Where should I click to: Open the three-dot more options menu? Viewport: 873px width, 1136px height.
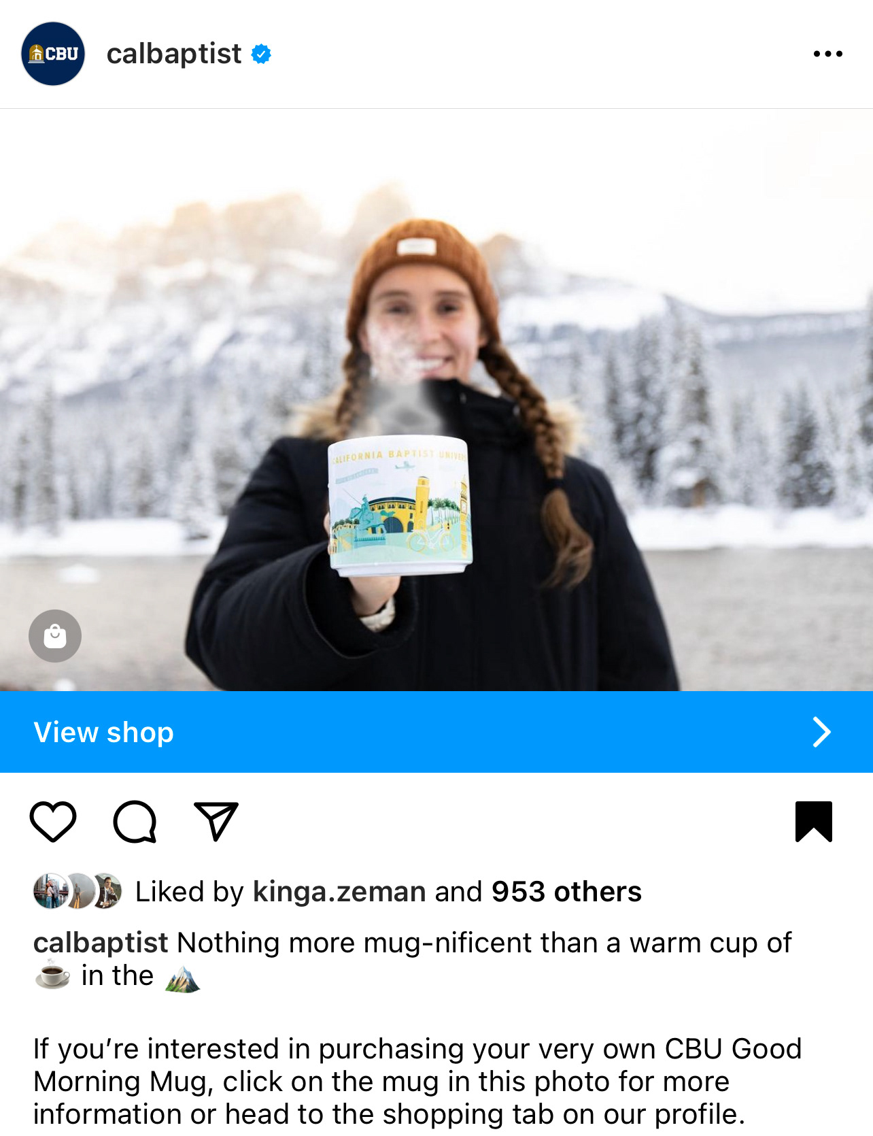(x=827, y=54)
